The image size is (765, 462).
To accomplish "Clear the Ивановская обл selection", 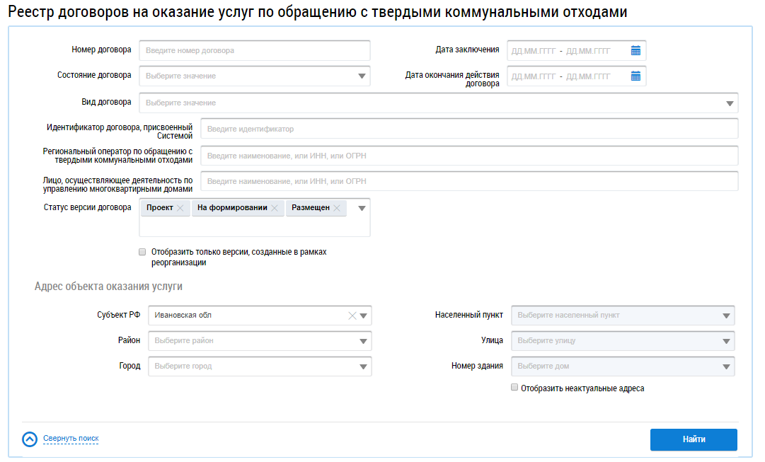I will coord(352,316).
